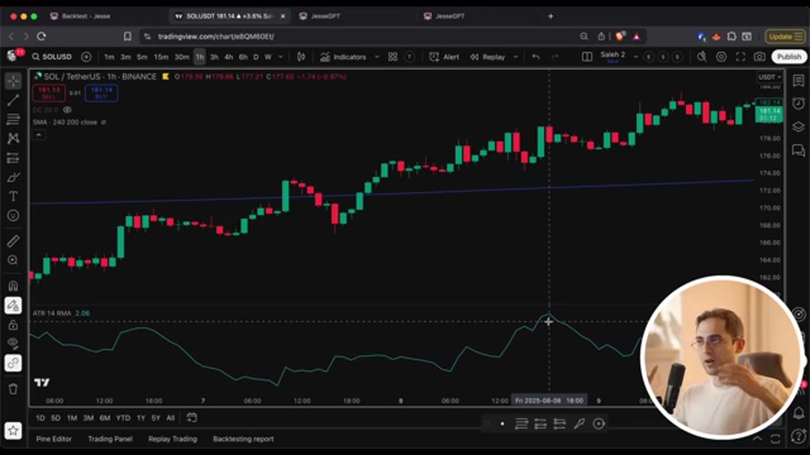Open the Backtesting report tab

(x=243, y=439)
